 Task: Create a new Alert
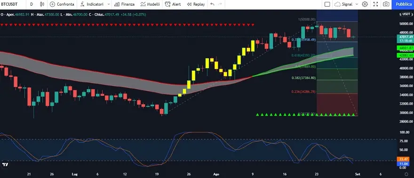(173, 4)
